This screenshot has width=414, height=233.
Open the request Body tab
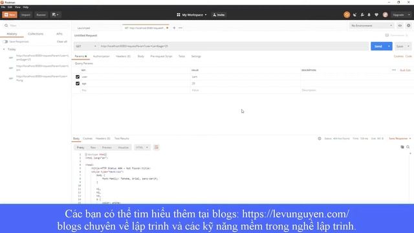tap(141, 56)
